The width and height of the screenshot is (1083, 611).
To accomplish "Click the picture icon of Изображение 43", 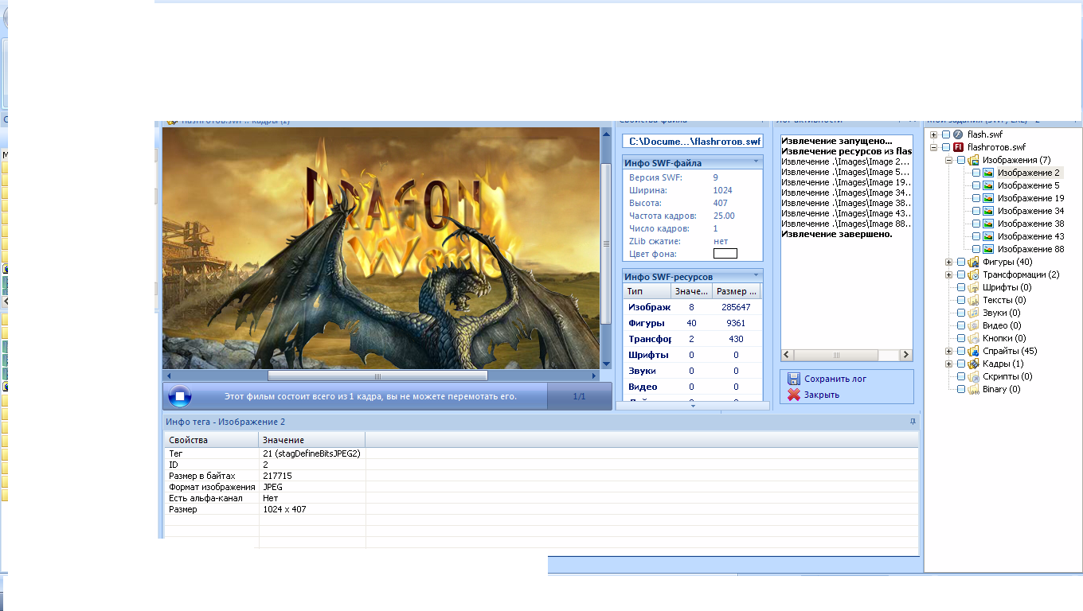I will pos(988,236).
